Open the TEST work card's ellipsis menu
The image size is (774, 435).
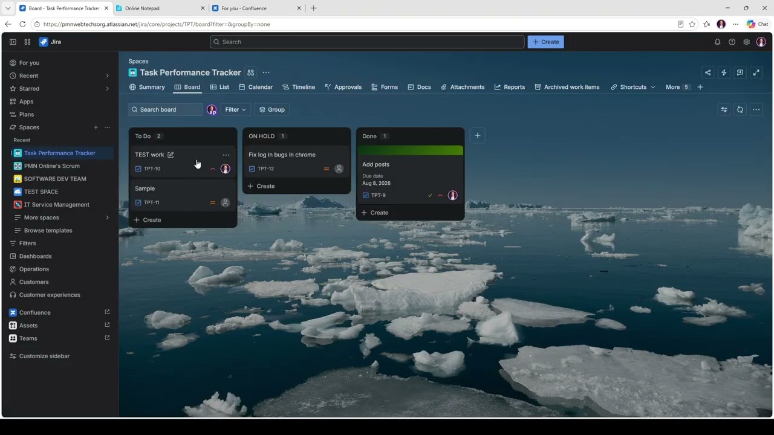(226, 155)
